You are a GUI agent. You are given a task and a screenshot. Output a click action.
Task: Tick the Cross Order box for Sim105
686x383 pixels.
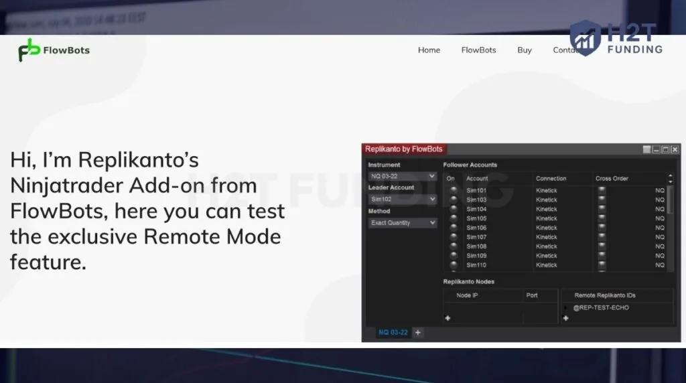coord(602,218)
